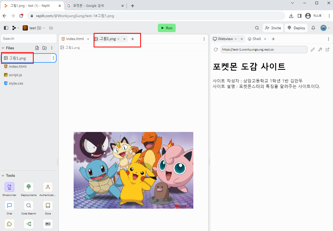This screenshot has height=231, width=333.
Task: Create a new file icon
Action: pyautogui.click(x=37, y=48)
